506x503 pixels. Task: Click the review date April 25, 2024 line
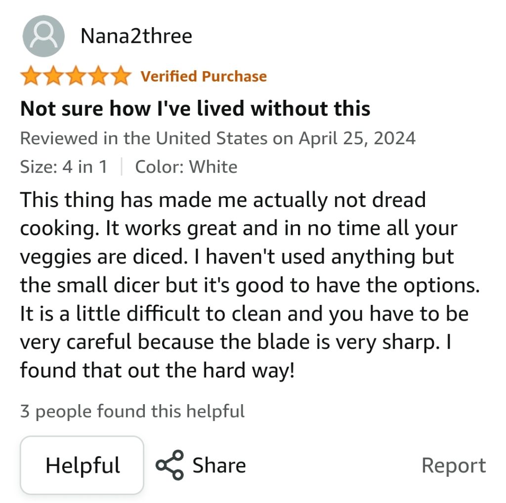tap(218, 138)
